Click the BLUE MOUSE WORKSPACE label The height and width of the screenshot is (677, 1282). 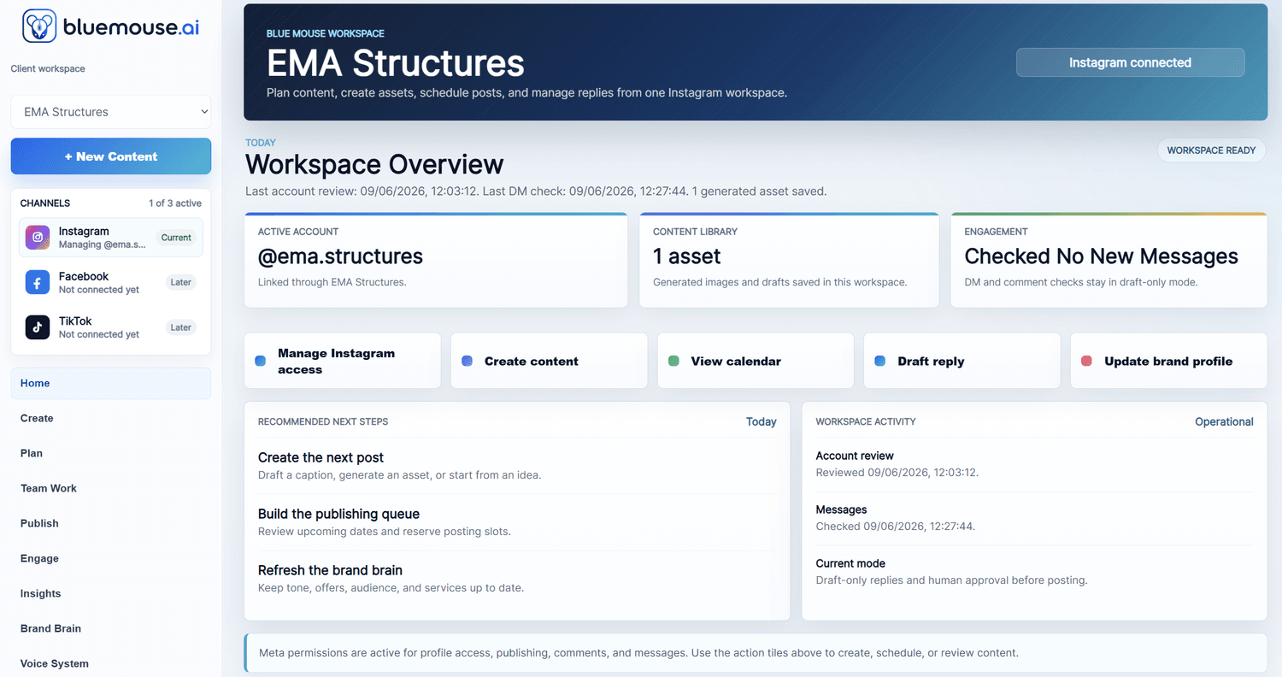coord(326,33)
